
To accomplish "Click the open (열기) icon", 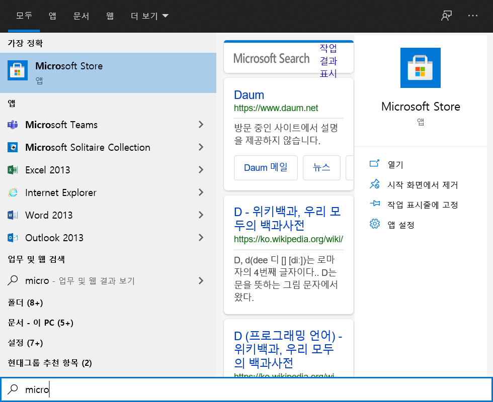I will [374, 164].
